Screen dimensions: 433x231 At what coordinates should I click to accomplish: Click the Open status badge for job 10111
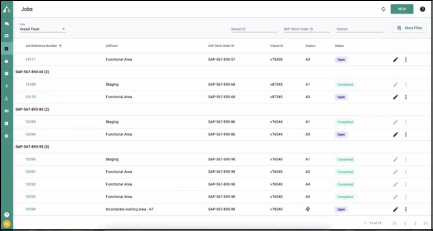point(341,60)
